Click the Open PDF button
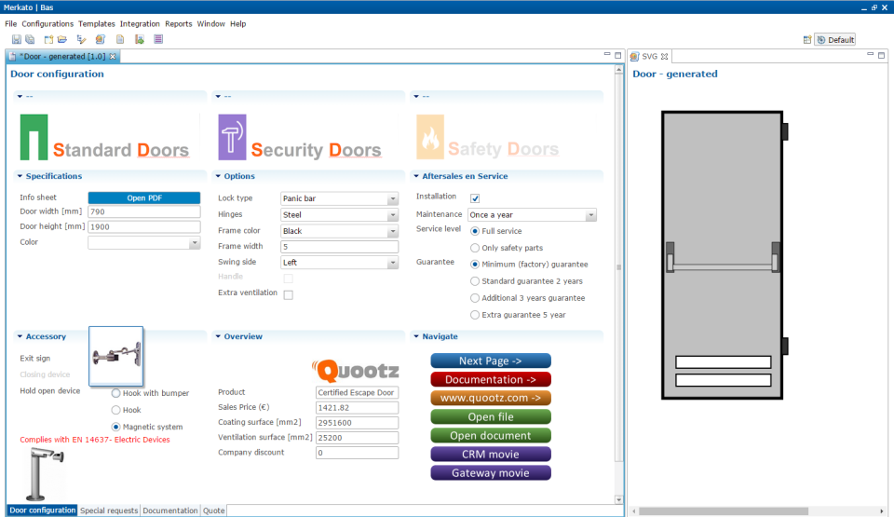 coord(144,198)
